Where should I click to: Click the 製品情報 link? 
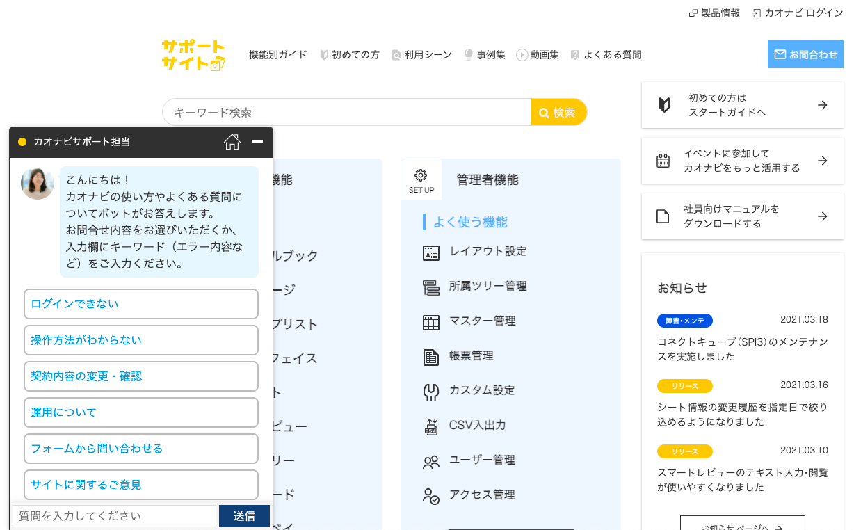tap(715, 13)
